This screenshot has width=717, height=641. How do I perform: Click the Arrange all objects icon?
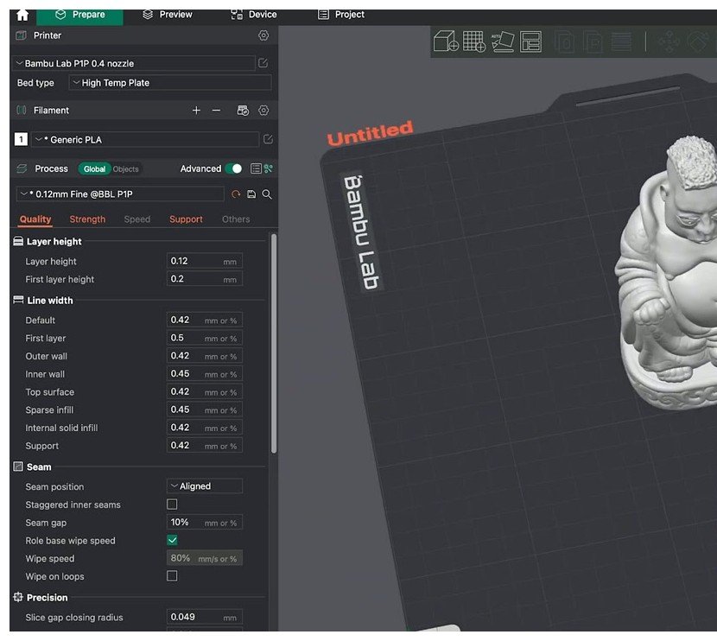pyautogui.click(x=530, y=41)
